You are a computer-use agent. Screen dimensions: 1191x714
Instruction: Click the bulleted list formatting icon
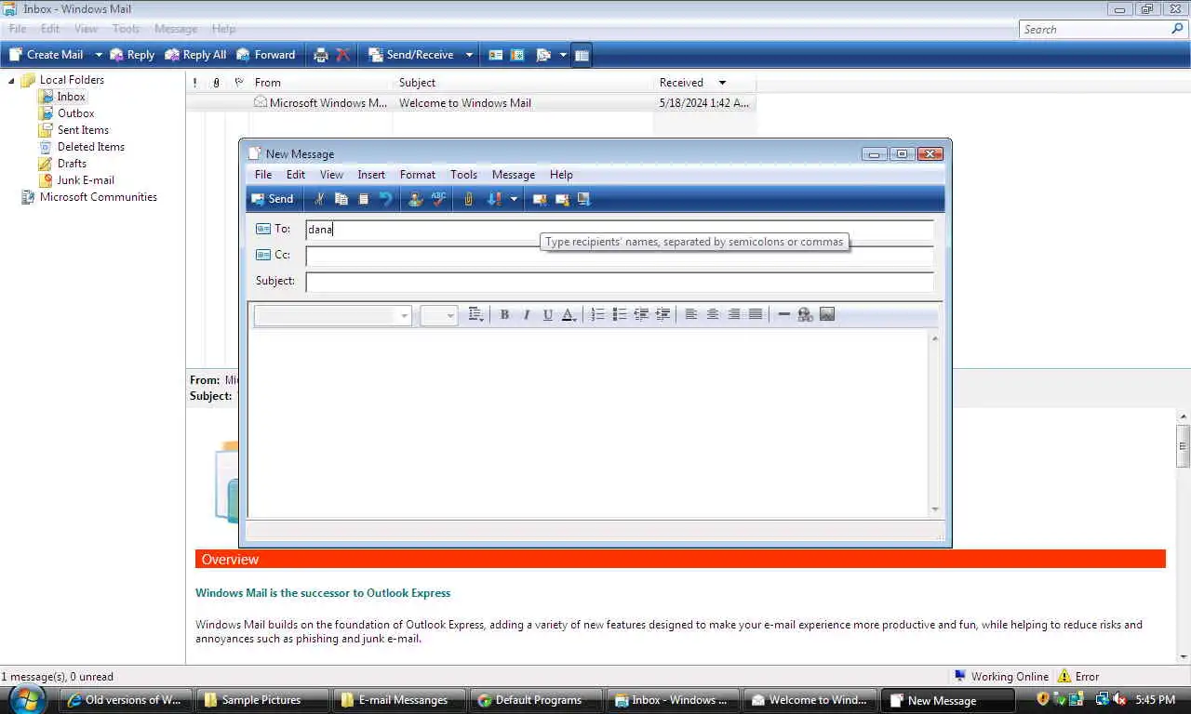(x=620, y=315)
